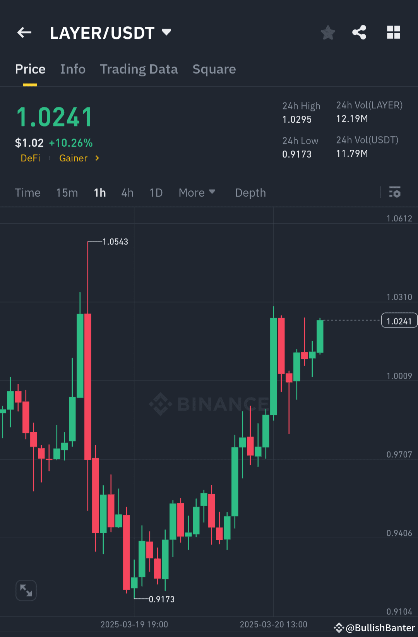Open the Depth view option
Image resolution: width=418 pixels, height=637 pixels.
click(x=250, y=192)
